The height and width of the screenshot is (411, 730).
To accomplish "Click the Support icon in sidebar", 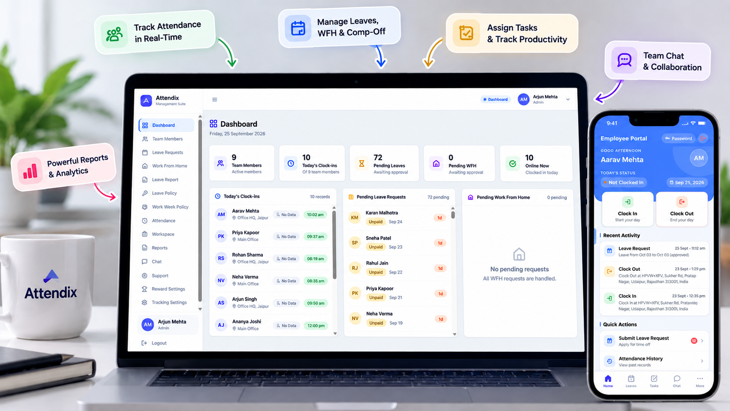I will [145, 276].
